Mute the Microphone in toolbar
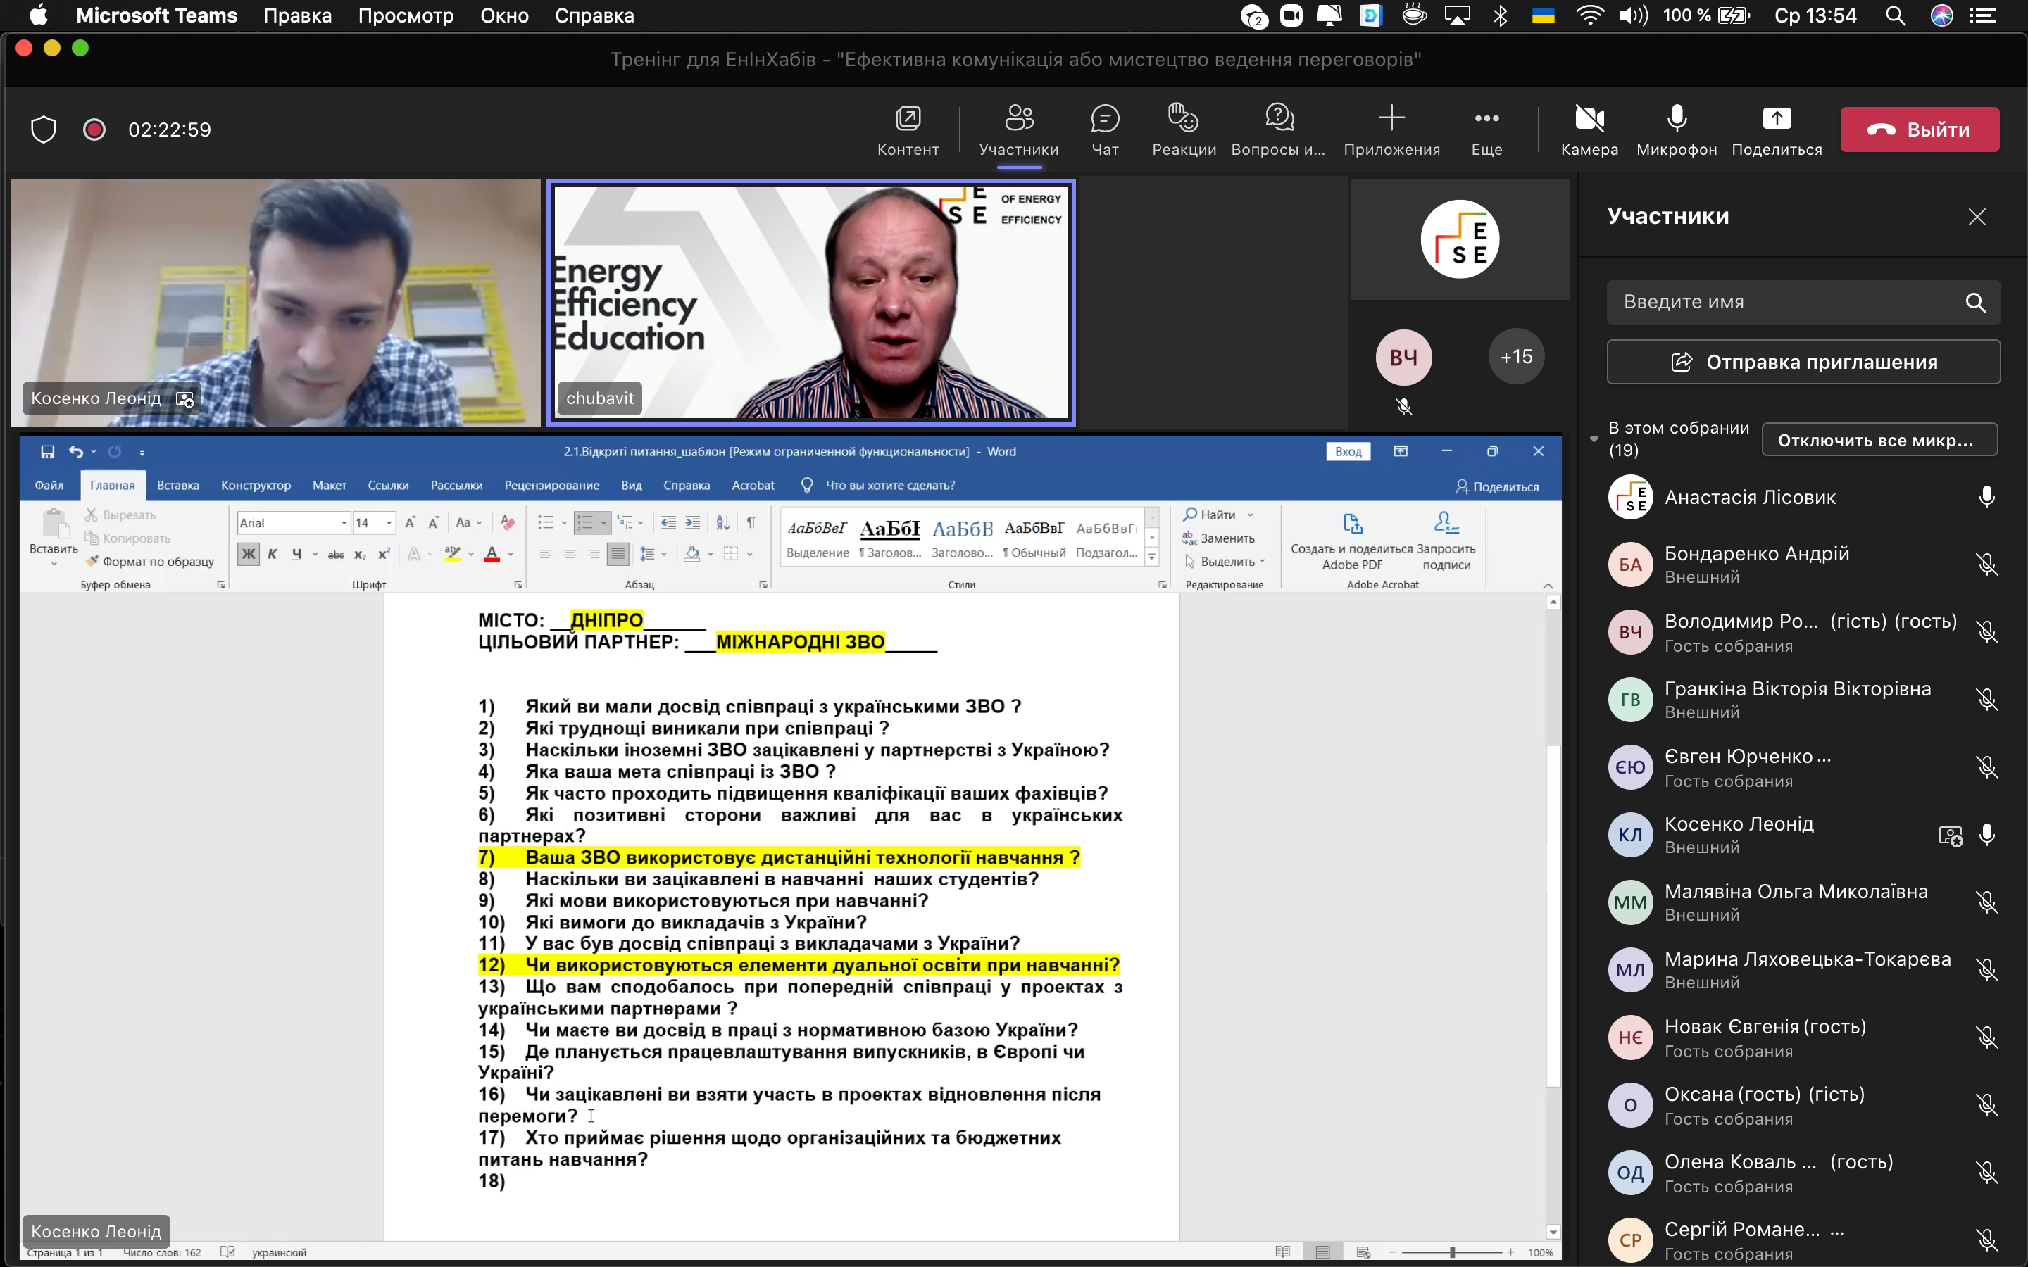Screen dimensions: 2028x1267 pyautogui.click(x=1676, y=130)
